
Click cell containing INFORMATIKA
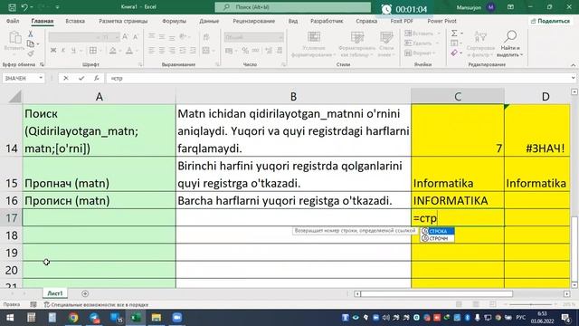coord(458,200)
